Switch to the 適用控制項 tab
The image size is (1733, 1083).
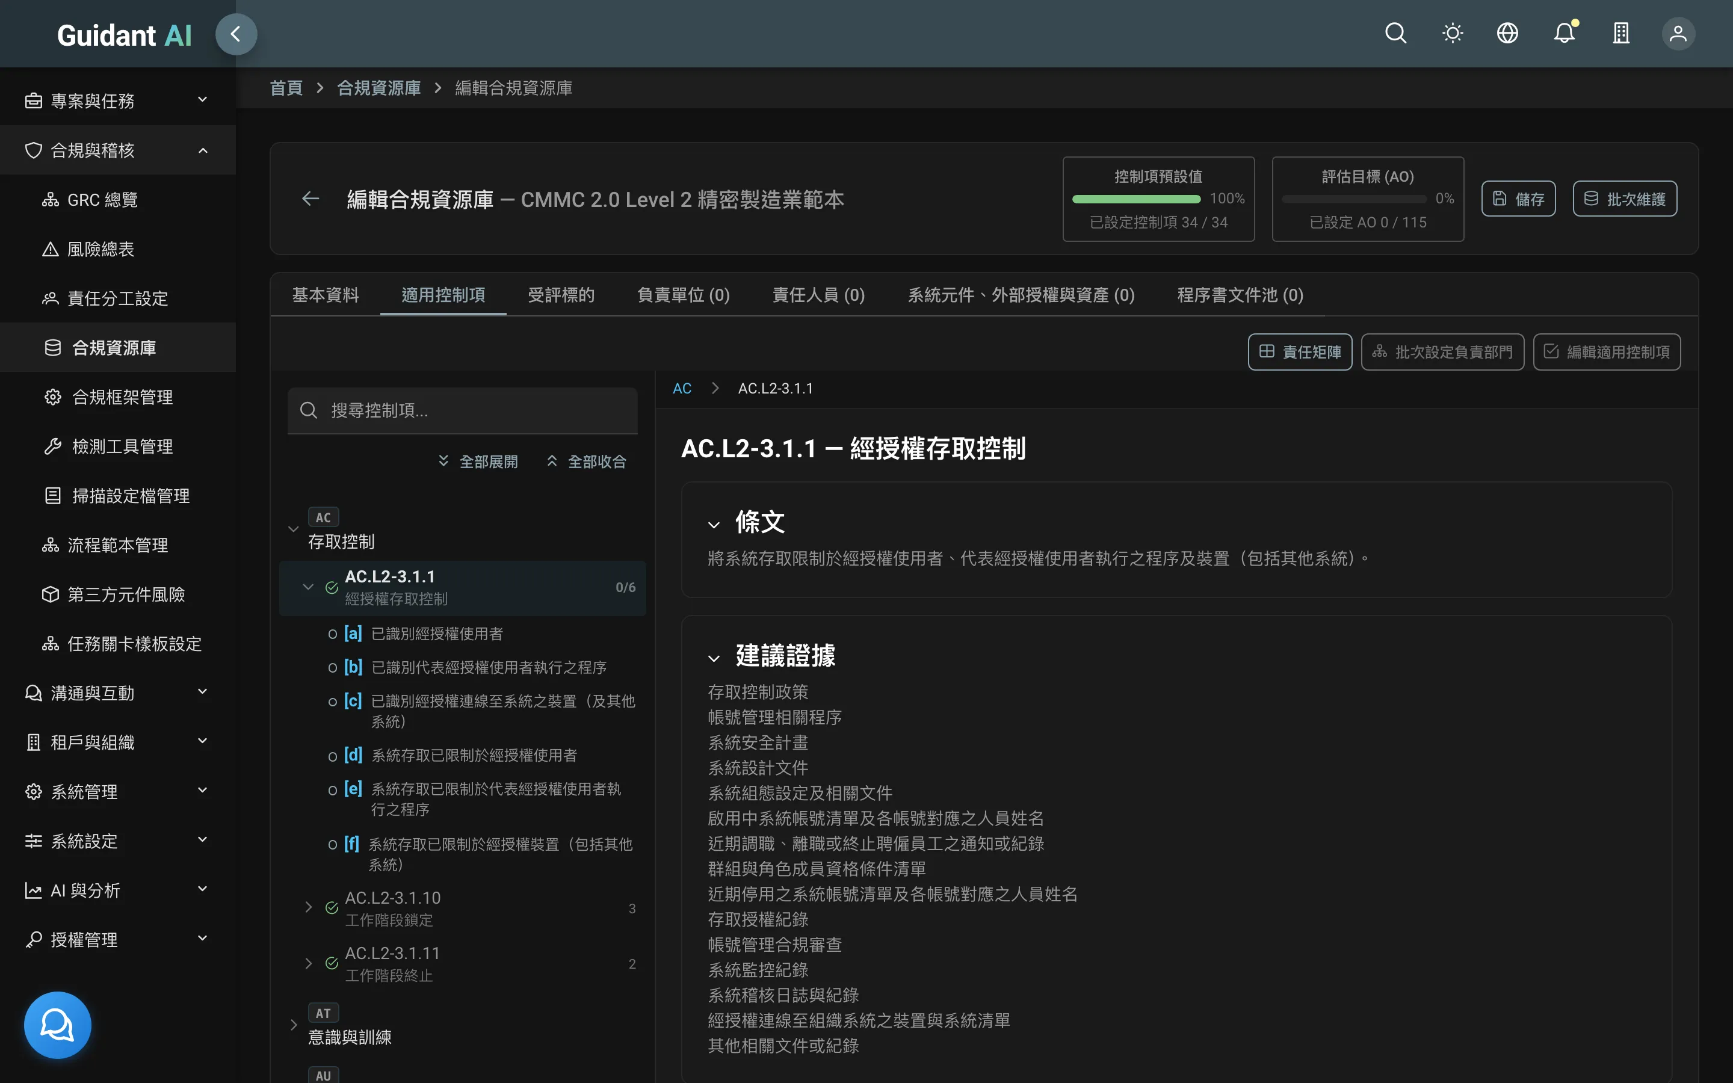(443, 295)
